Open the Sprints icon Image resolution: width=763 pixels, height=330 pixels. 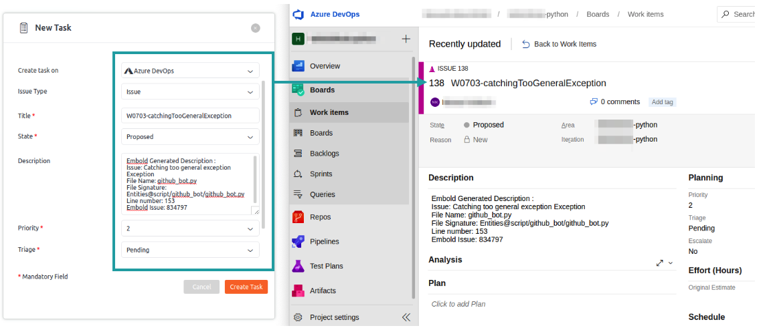point(299,174)
